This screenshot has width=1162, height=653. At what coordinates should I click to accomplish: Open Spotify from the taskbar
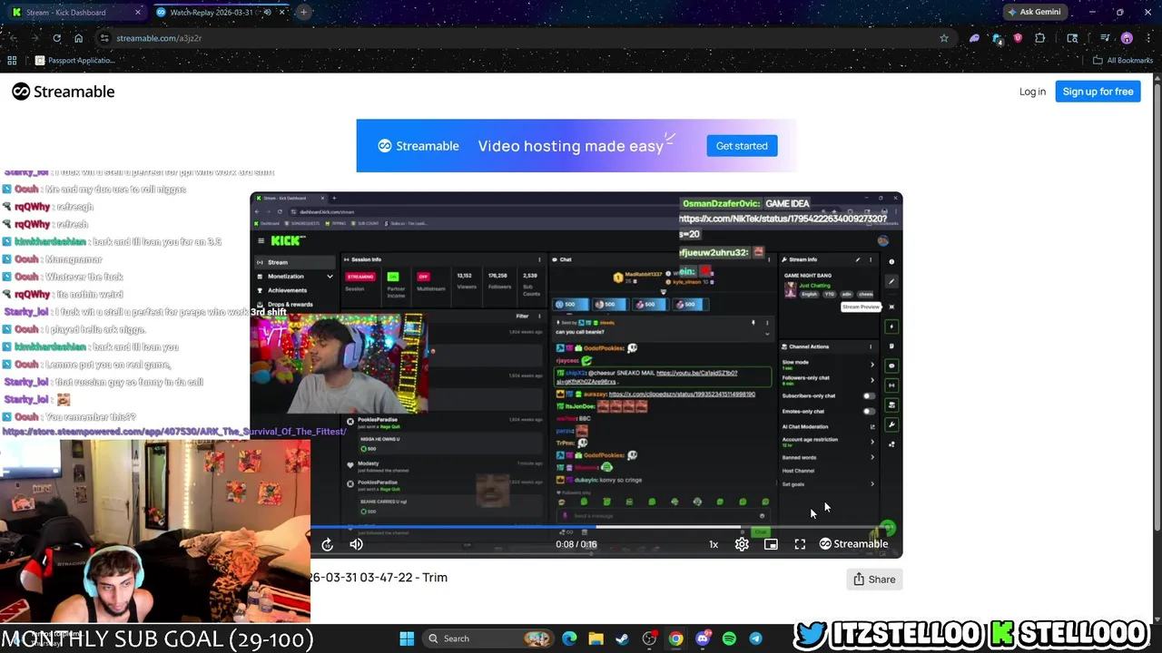coord(729,638)
